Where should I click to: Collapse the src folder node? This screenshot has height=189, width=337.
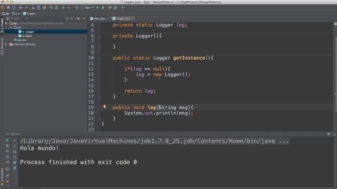tap(11, 27)
